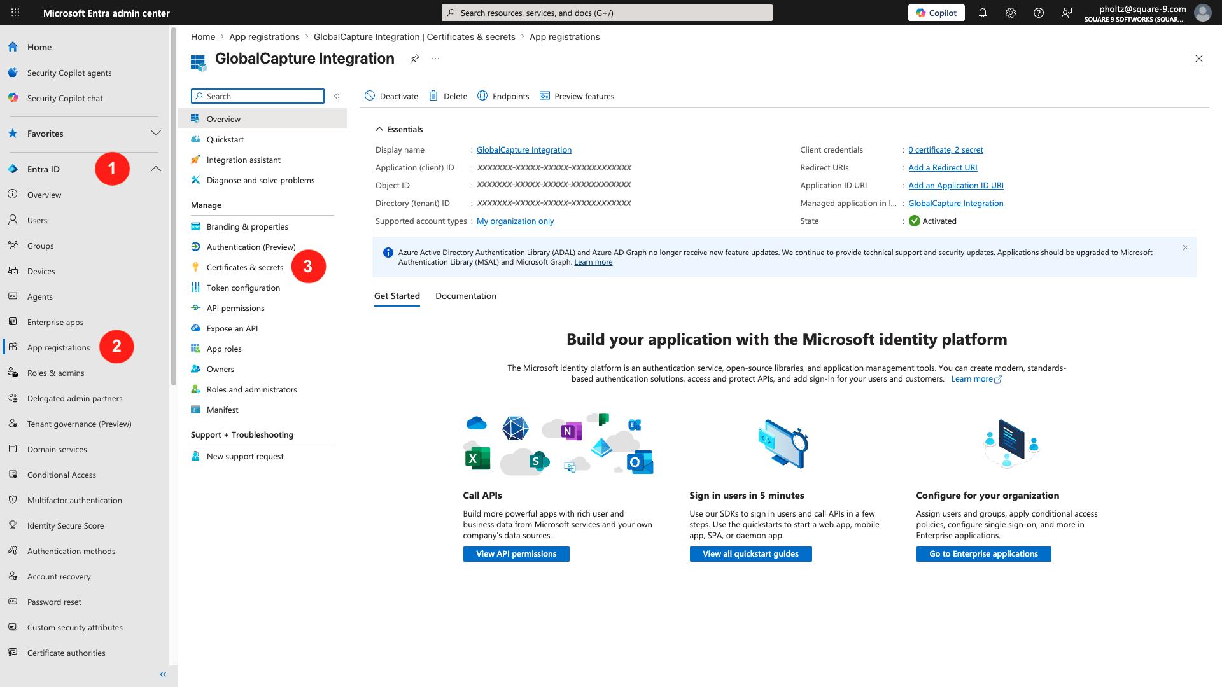Image resolution: width=1222 pixels, height=687 pixels.
Task: Collapse the resource menu with double chevron
Action: pyautogui.click(x=337, y=96)
